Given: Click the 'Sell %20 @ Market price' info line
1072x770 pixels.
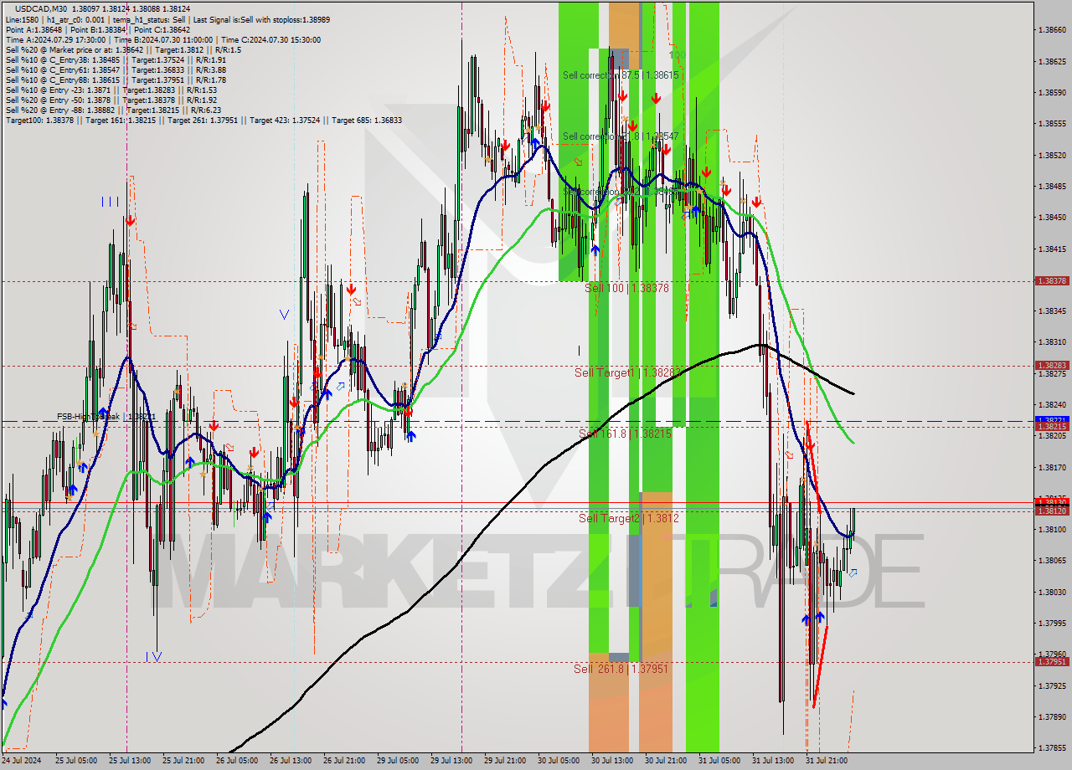Looking at the screenshot, I should point(123,49).
